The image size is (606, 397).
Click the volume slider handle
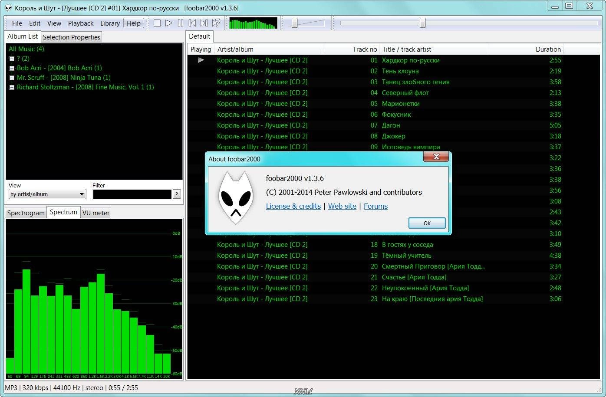click(x=294, y=23)
